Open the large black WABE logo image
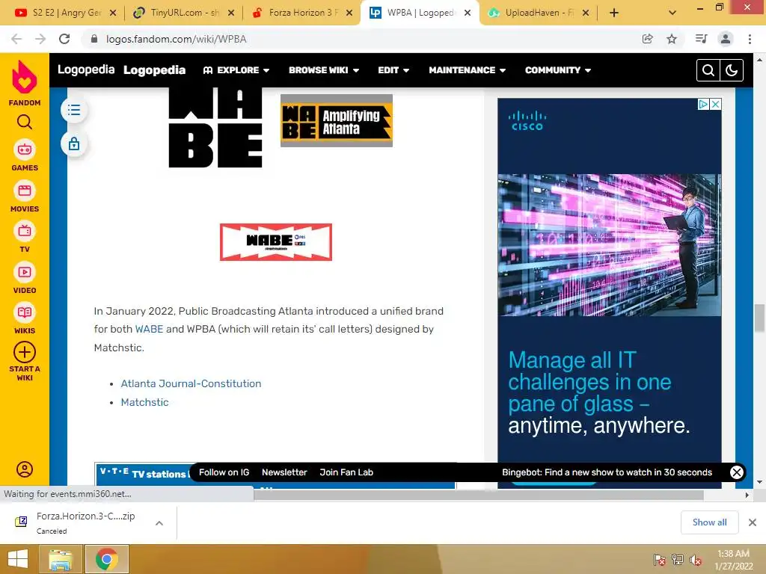The height and width of the screenshot is (574, 766). [215, 128]
